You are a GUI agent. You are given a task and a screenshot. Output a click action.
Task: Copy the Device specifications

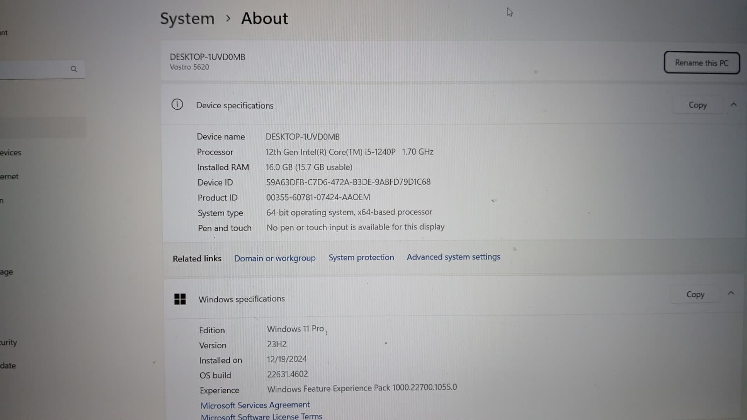pos(698,105)
